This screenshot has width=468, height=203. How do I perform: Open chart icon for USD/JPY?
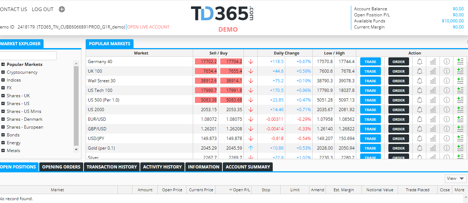pos(433,139)
